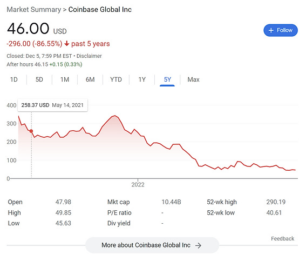Switch to the 5D range tab
Viewport: 306px width, 254px height.
(x=39, y=79)
